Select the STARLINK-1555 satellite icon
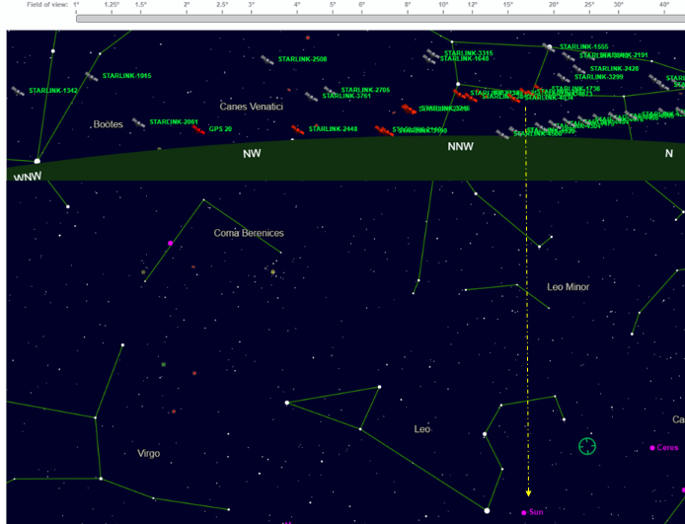 (x=550, y=46)
